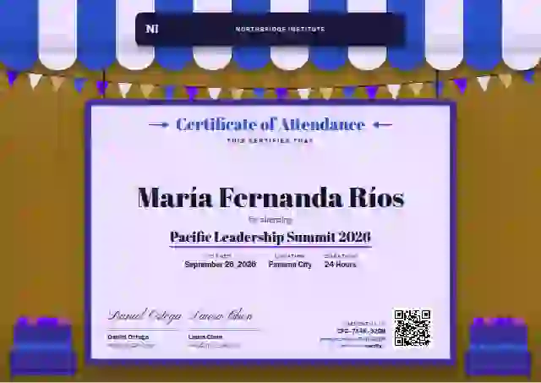
Task: Click the Northbridge Institute header title
Action: tap(280, 29)
